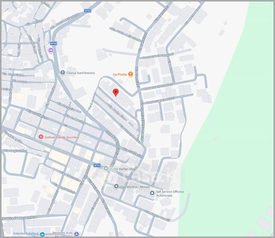
Task: Click the Strada Provinciale 52 label
Action: click(x=113, y=148)
